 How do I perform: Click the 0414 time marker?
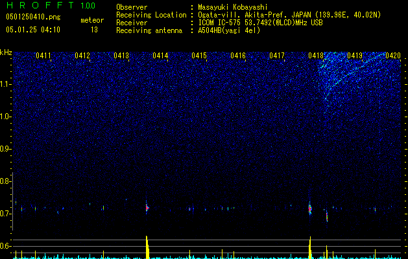pyautogui.click(x=160, y=56)
